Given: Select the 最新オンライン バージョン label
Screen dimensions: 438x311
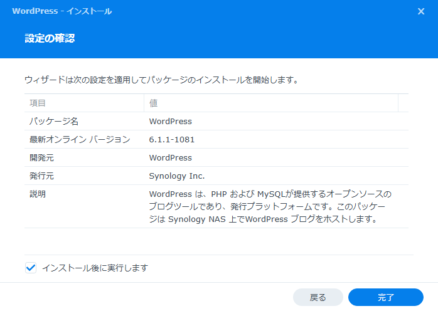Looking at the screenshot, I should (x=80, y=139).
